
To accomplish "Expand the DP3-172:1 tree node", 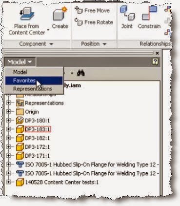I will [8, 147].
